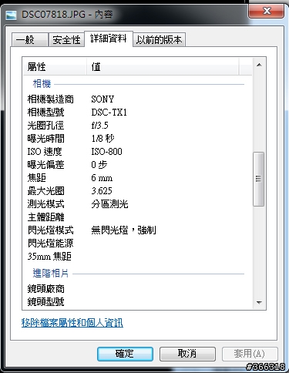Select the 主體距離 row

coord(133,217)
